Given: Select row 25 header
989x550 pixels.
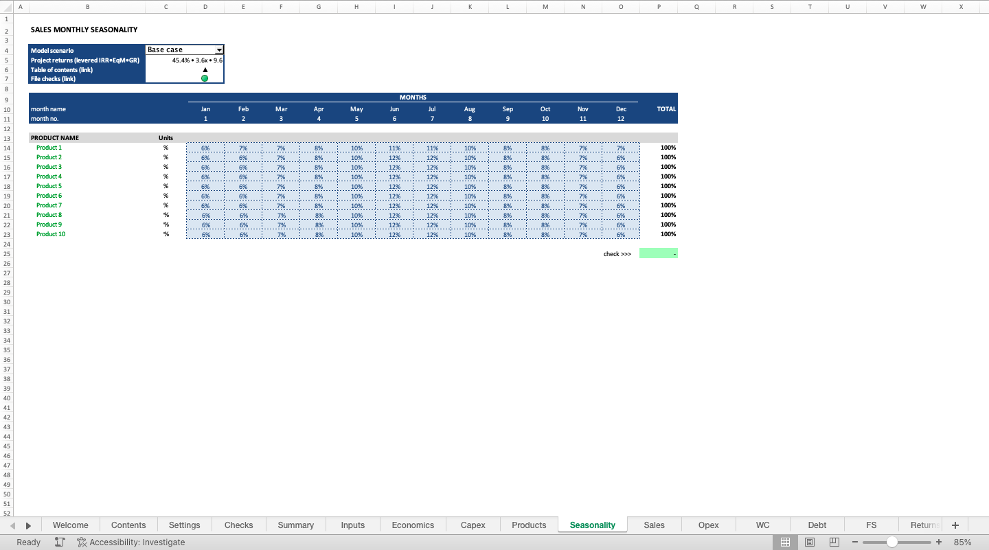Looking at the screenshot, I should coord(7,254).
